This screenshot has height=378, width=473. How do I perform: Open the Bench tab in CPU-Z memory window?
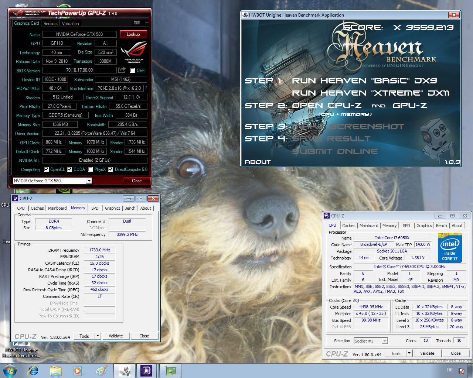coord(130,208)
